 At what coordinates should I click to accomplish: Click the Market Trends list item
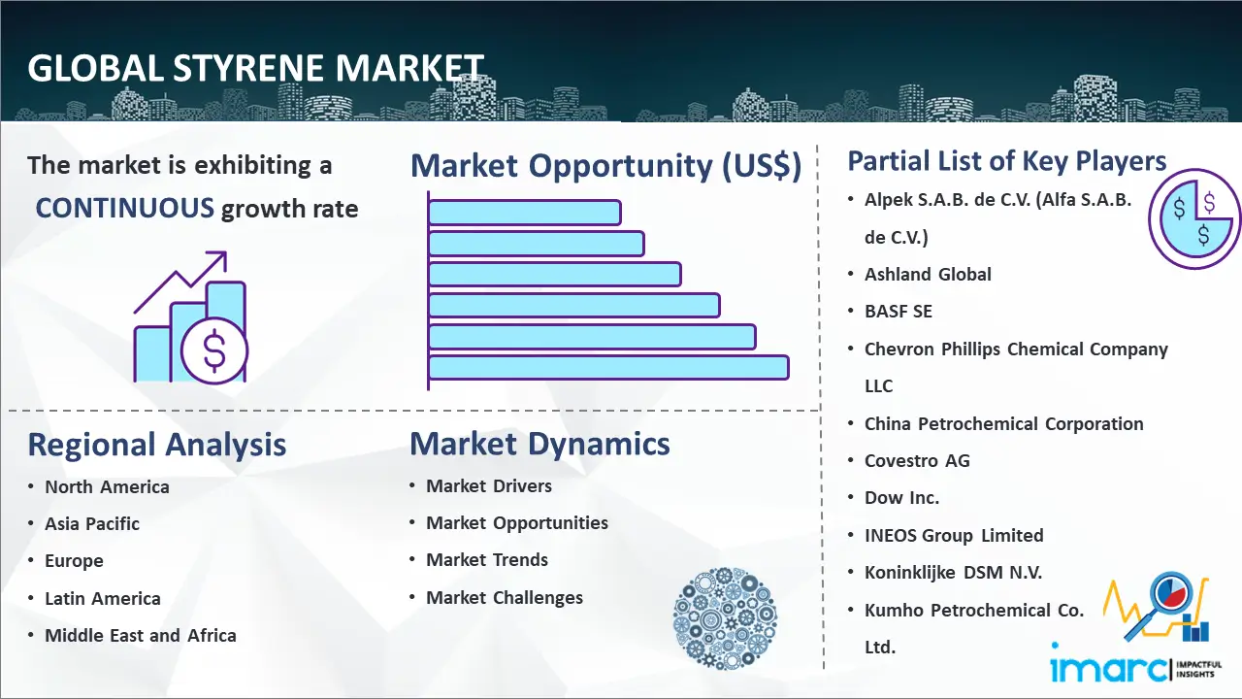tap(487, 560)
